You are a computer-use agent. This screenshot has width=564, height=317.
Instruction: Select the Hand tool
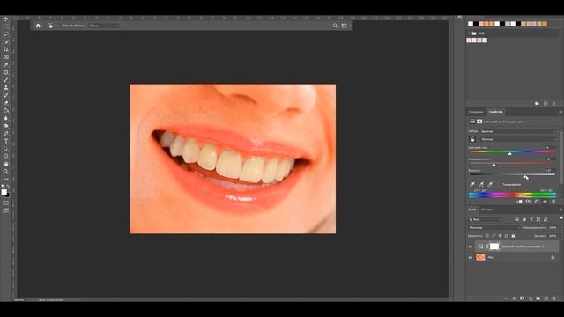[x=6, y=164]
